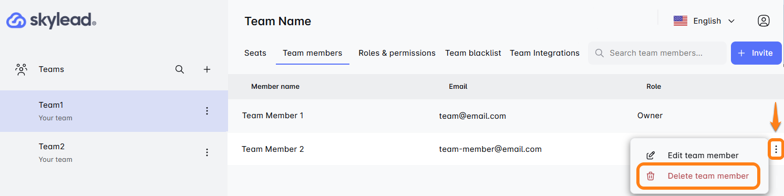Open Team Member 2 three-dot menu
This screenshot has height=196, width=784.
point(776,150)
